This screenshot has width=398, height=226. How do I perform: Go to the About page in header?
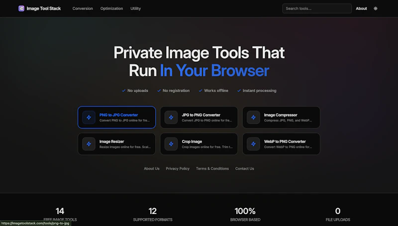tap(361, 8)
